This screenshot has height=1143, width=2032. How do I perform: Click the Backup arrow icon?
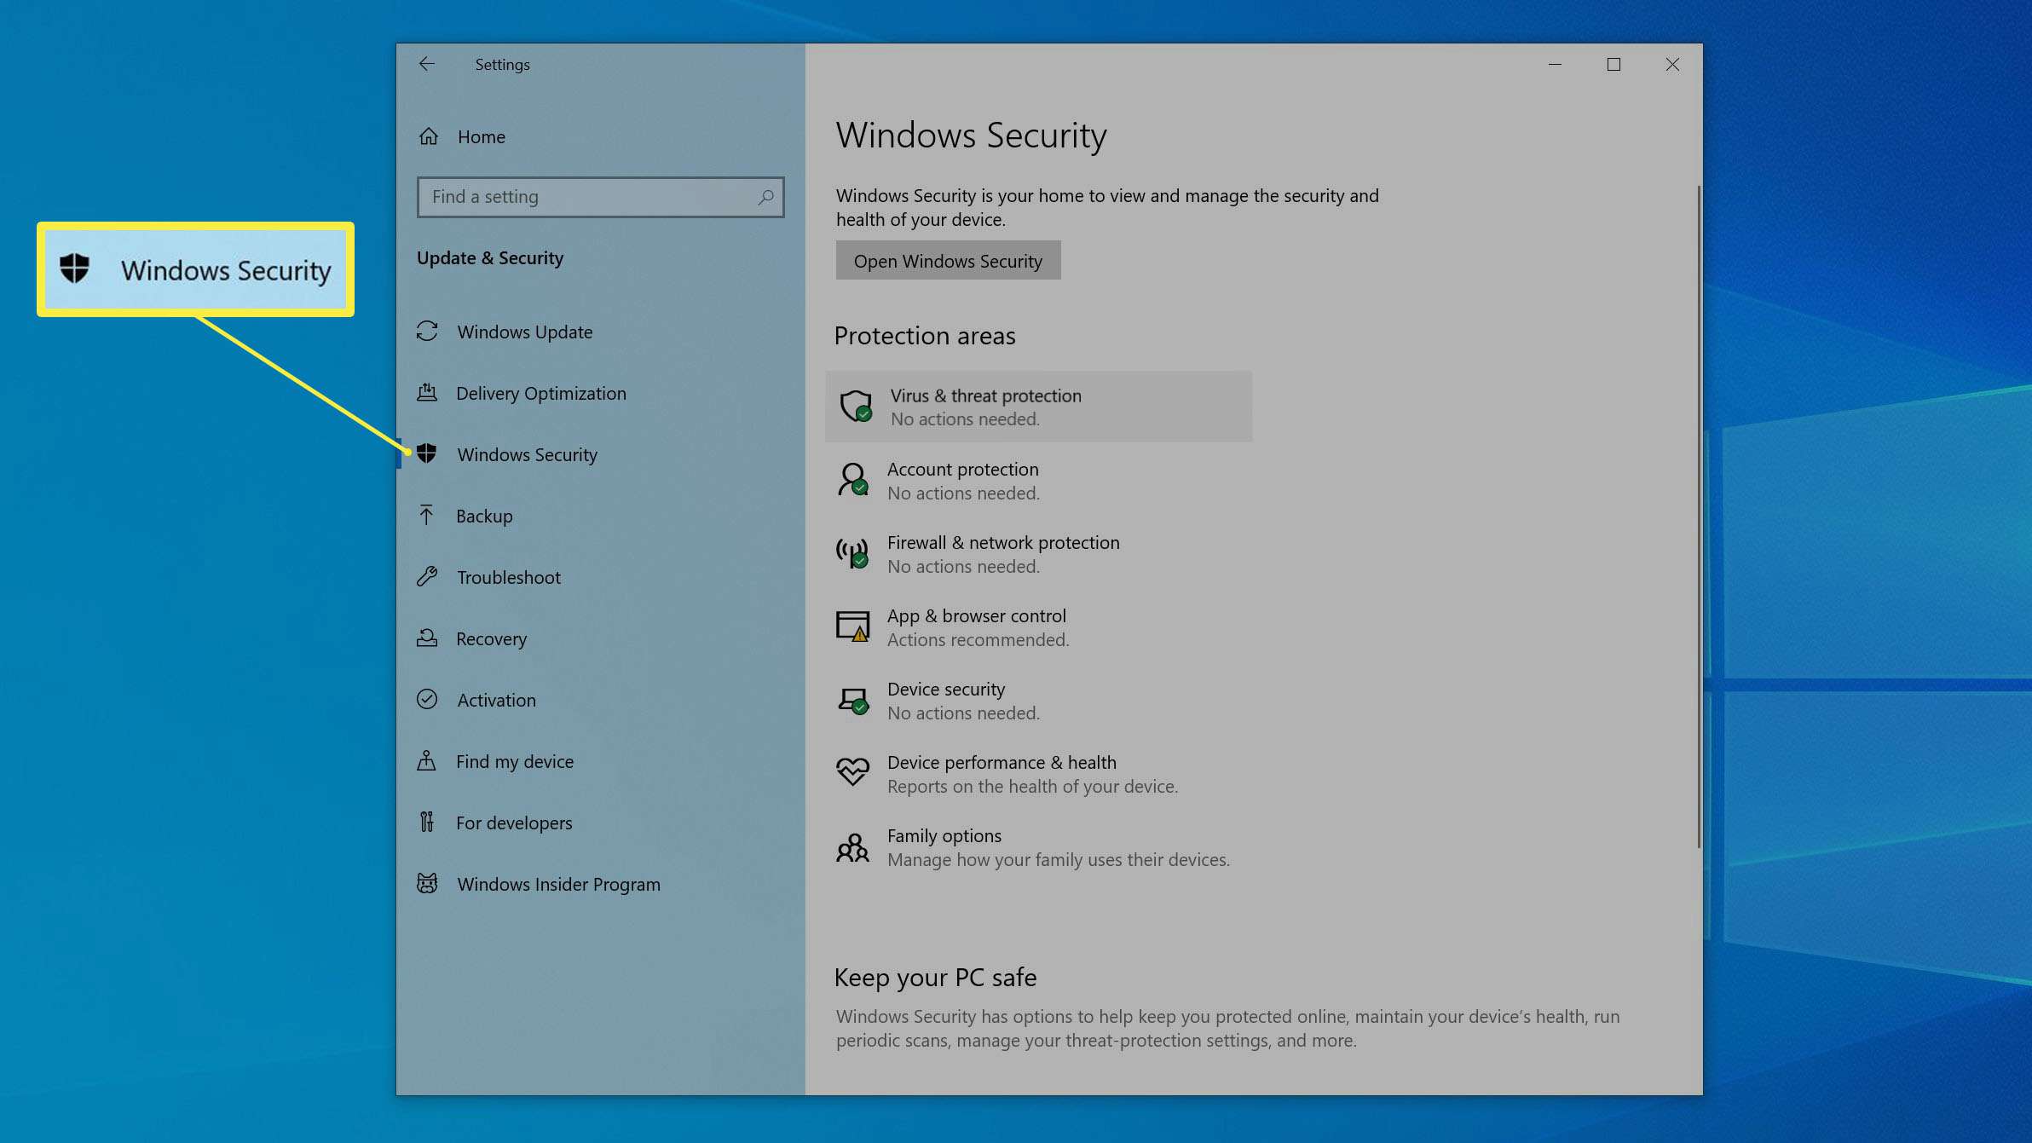point(427,515)
